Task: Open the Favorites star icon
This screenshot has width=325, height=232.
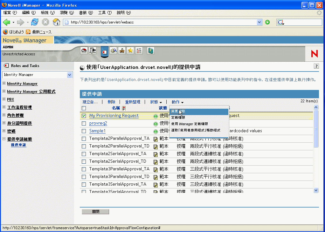Action: (x=130, y=51)
